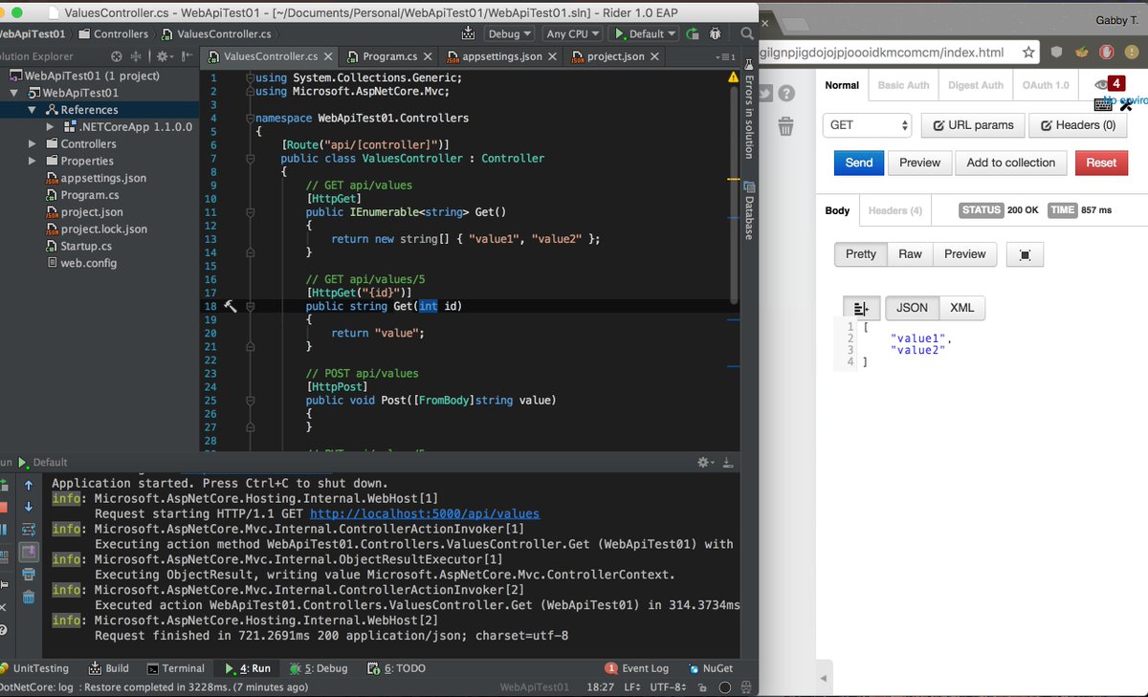Click the hammer quick-fix icon on line 18
1148x697 pixels.
click(230, 306)
